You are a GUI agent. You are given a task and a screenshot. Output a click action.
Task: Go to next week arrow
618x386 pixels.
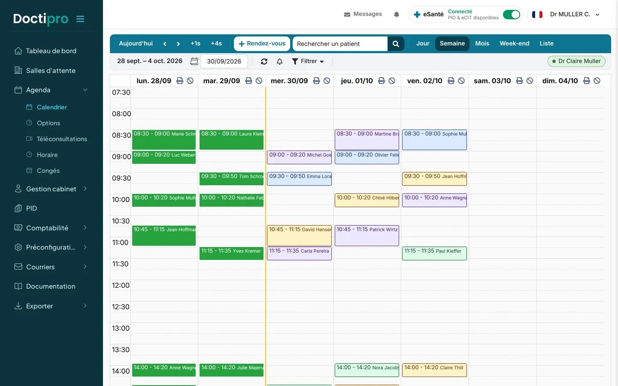click(179, 44)
